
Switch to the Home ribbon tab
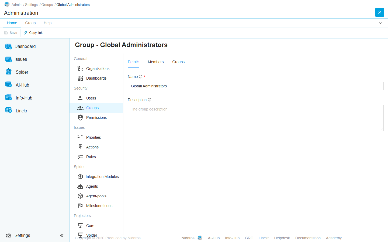(12, 23)
